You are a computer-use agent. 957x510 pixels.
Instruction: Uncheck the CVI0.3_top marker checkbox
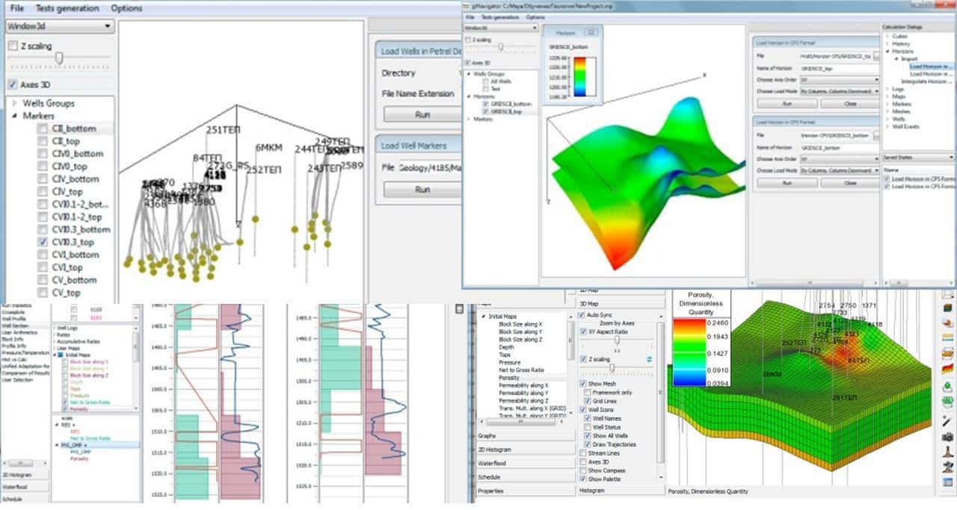(x=43, y=243)
